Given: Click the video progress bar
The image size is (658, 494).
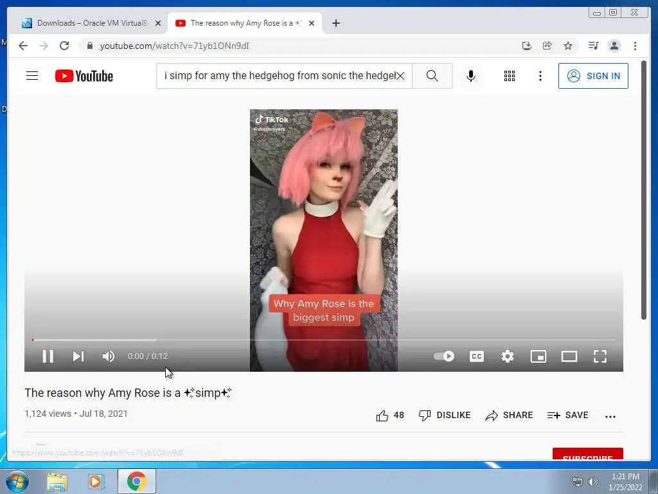Looking at the screenshot, I should (324, 340).
